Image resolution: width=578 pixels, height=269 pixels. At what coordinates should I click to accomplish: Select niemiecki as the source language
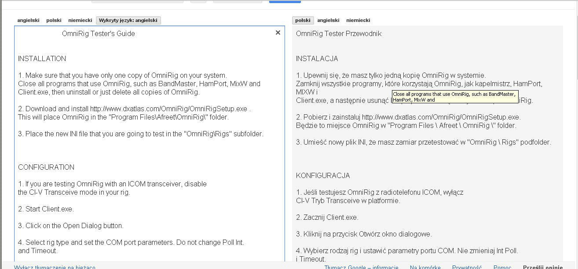[x=80, y=20]
